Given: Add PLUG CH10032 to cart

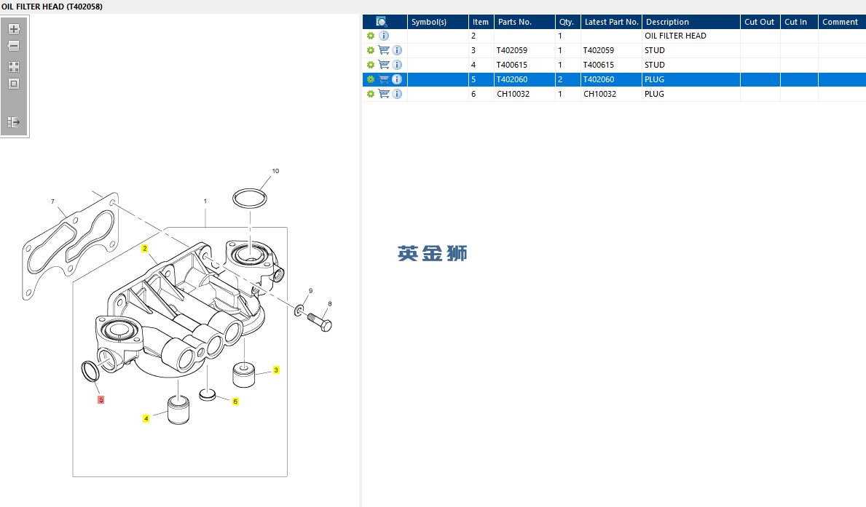Looking at the screenshot, I should [x=384, y=94].
